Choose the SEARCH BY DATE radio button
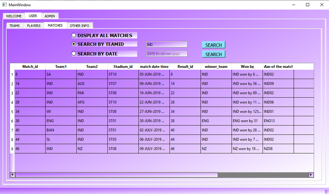This screenshot has height=194, width=329. click(73, 53)
